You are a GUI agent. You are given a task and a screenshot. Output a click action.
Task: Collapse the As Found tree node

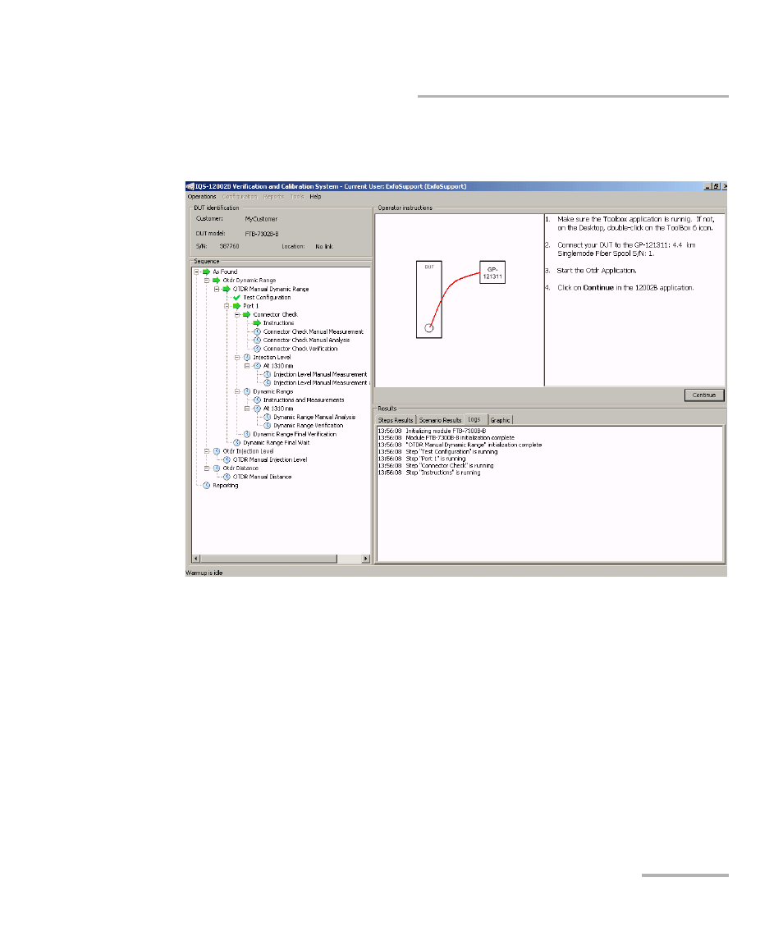coord(196,272)
